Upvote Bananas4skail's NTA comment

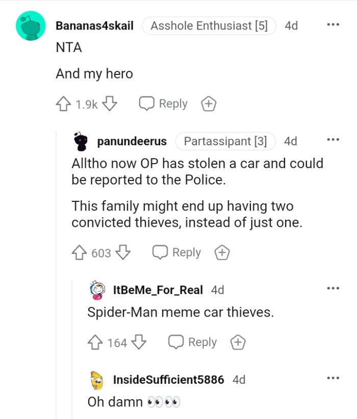[x=64, y=103]
